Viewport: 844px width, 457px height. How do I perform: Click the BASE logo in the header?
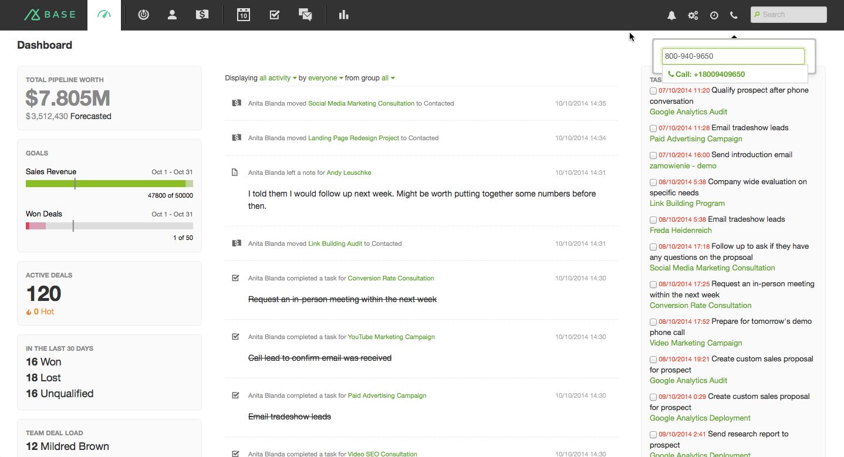tap(49, 15)
